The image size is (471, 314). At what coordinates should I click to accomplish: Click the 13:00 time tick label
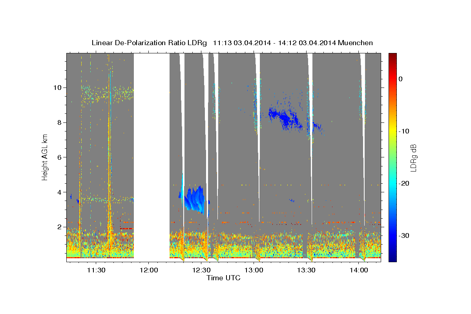[254, 270]
